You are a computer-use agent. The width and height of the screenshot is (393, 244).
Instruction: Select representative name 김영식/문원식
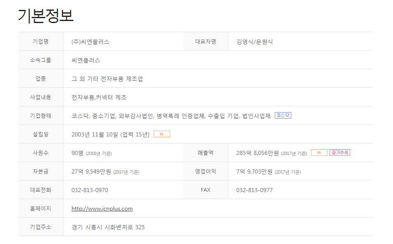pos(255,42)
